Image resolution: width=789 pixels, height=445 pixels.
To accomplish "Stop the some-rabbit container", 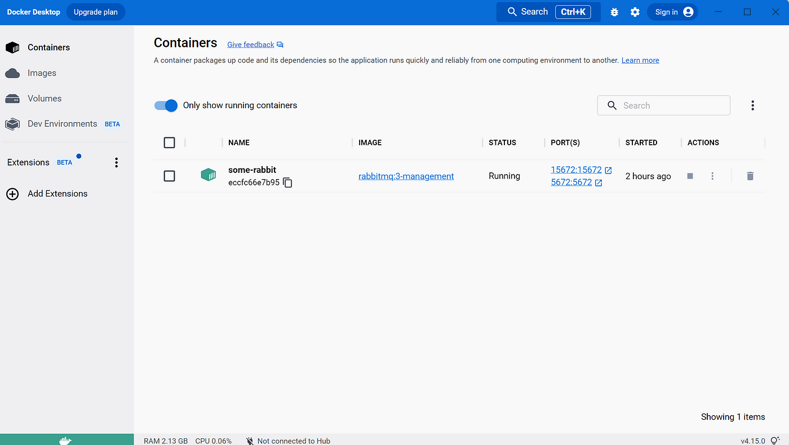I will (x=690, y=176).
